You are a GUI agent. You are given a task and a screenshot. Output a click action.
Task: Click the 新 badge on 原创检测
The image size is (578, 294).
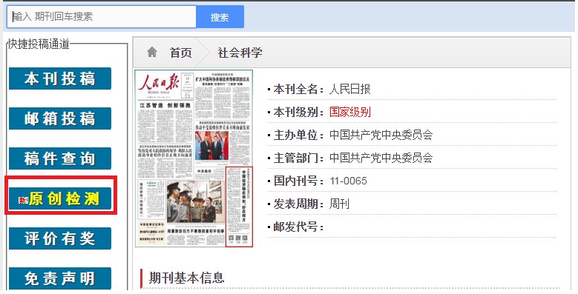coord(24,201)
